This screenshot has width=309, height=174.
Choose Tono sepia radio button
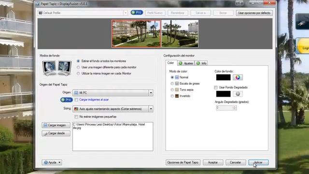(x=172, y=90)
